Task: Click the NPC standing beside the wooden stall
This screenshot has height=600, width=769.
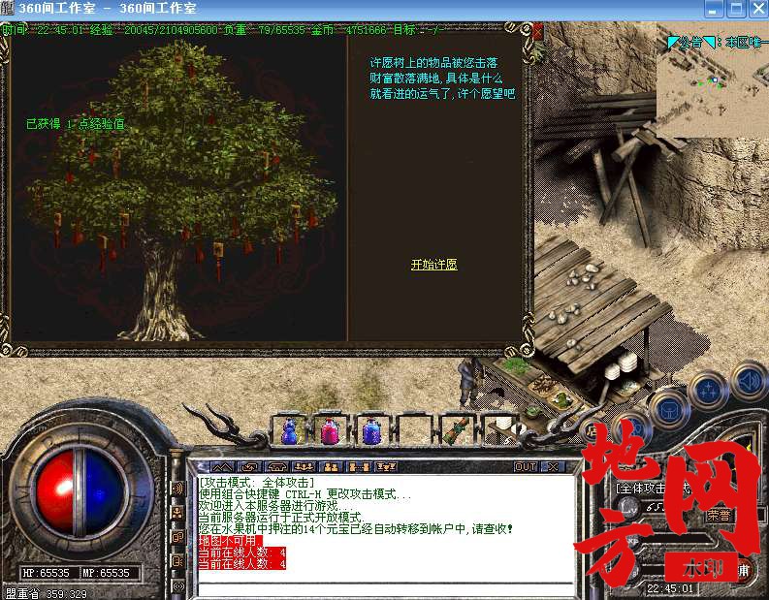Action: click(x=472, y=382)
